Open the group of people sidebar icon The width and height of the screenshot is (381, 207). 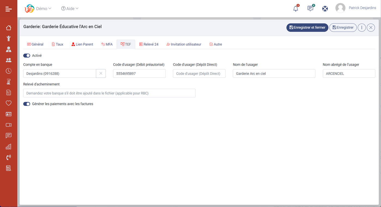click(8, 60)
